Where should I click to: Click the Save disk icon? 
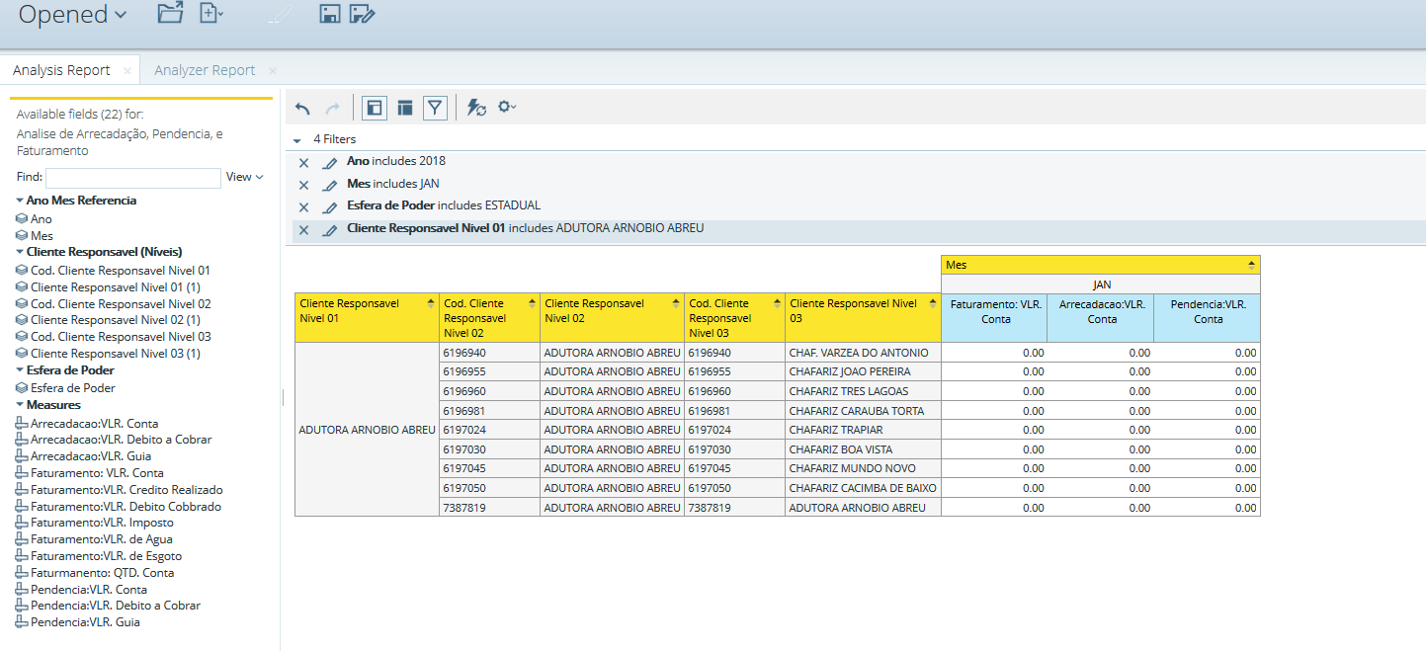pos(330,13)
